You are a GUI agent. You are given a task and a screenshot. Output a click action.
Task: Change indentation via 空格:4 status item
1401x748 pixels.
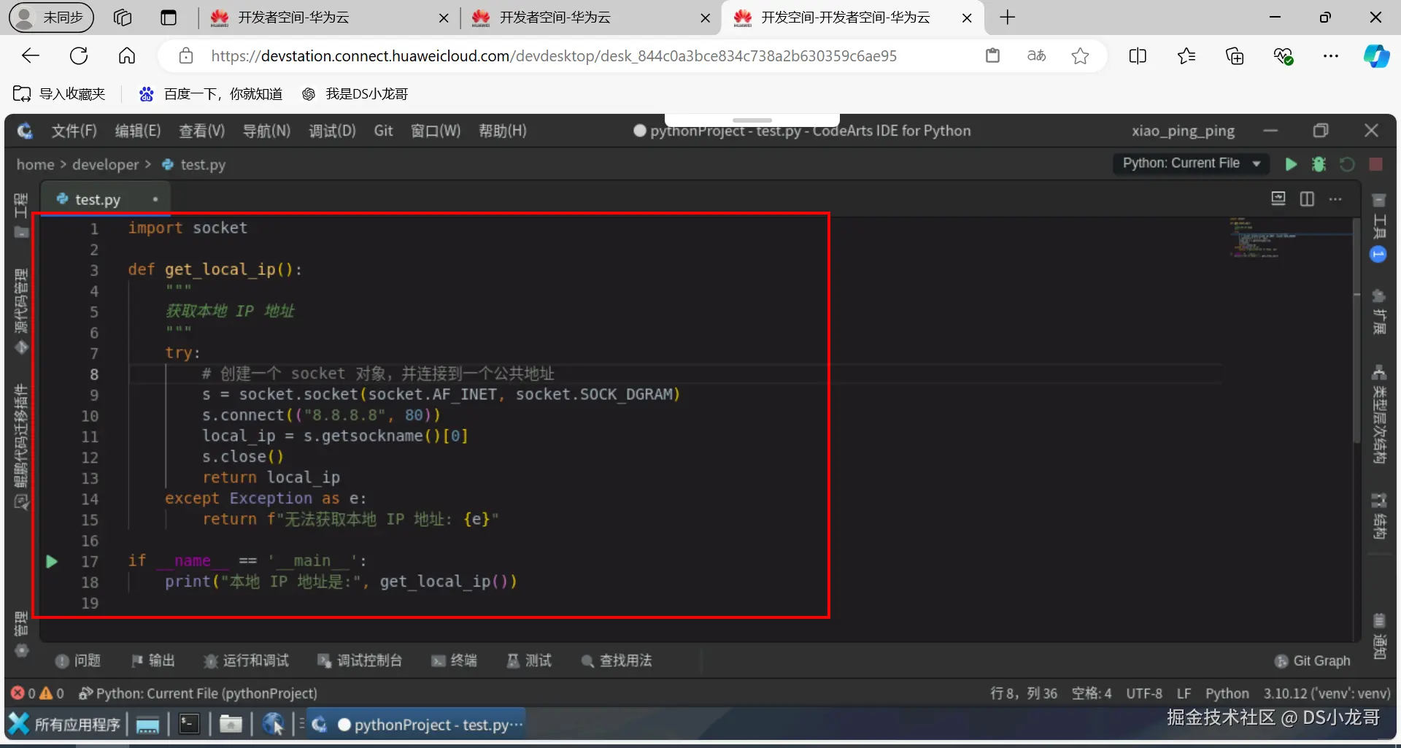pos(1091,693)
